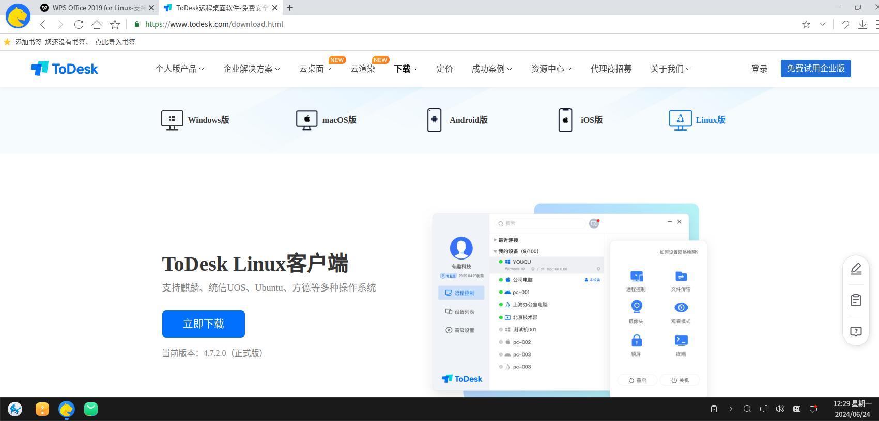879x421 pixels.
Task: Open 云渲染 page
Action: (363, 69)
